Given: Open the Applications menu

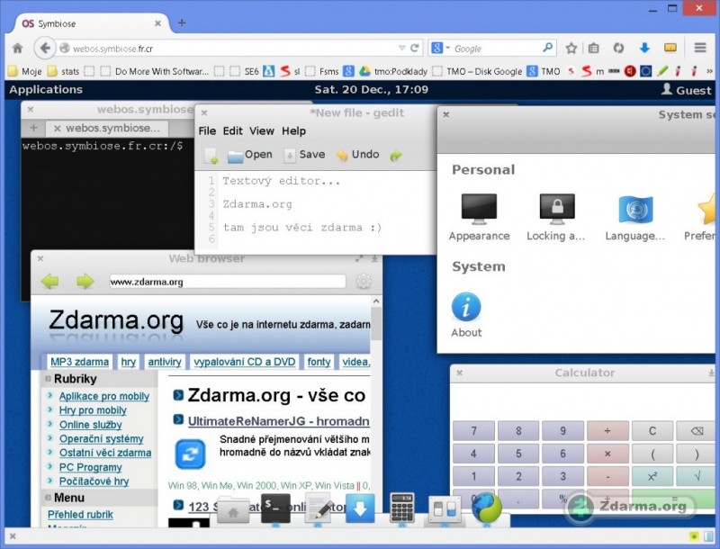Looking at the screenshot, I should pyautogui.click(x=46, y=89).
